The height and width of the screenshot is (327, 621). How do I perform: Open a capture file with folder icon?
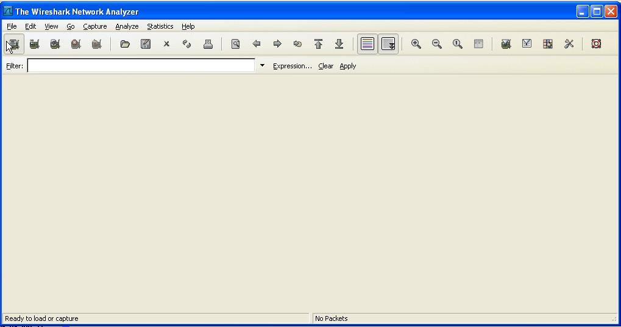click(125, 44)
